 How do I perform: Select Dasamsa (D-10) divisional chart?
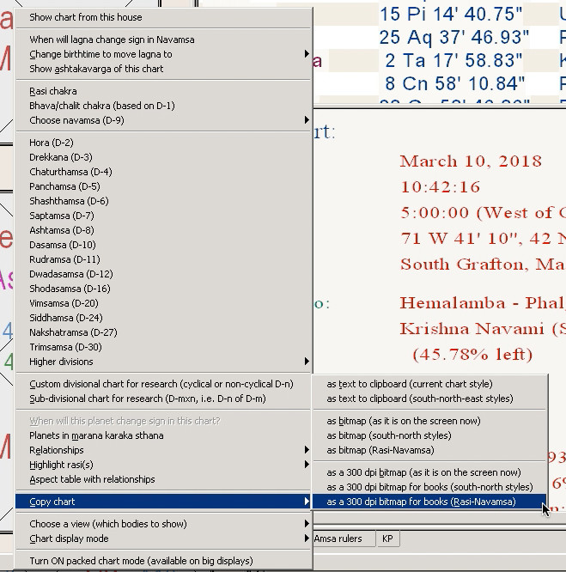(x=63, y=245)
